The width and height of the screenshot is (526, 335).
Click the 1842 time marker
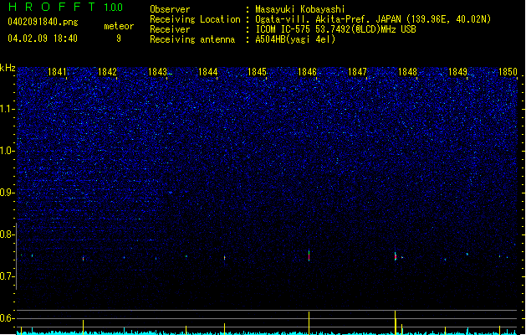pyautogui.click(x=107, y=72)
